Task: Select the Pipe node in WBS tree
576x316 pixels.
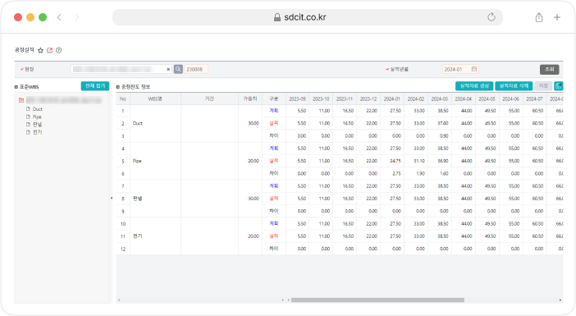Action: [37, 117]
